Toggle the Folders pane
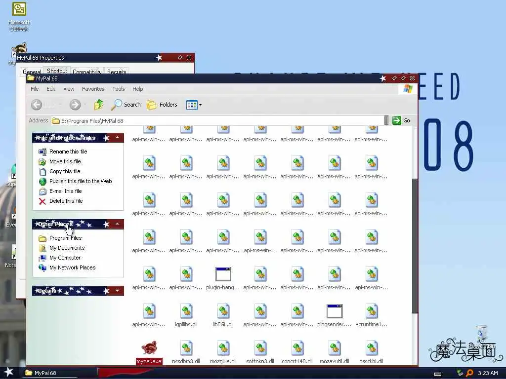The image size is (506, 379). click(162, 105)
